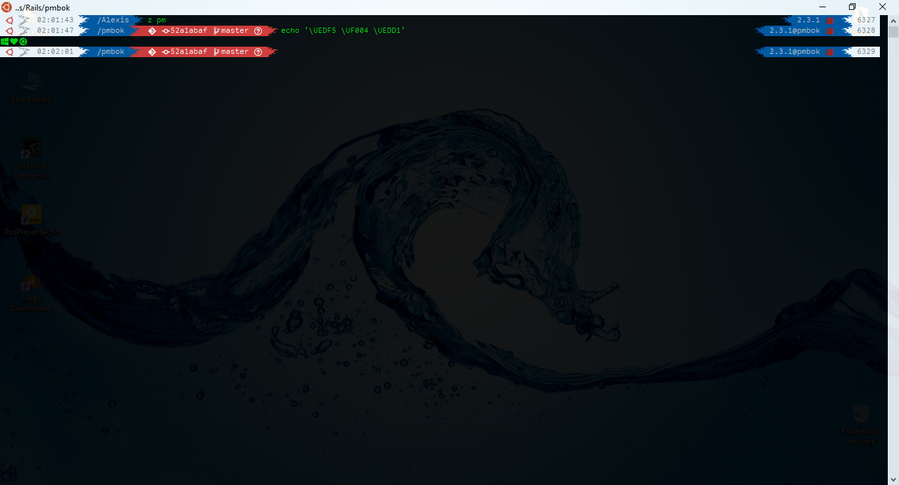The width and height of the screenshot is (899, 485).
Task: Click the 02:02:01 timestamp segment
Action: point(54,51)
